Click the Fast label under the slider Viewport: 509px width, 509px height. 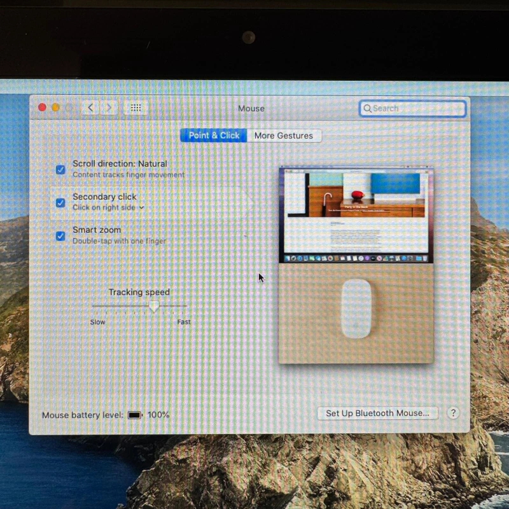pos(184,322)
